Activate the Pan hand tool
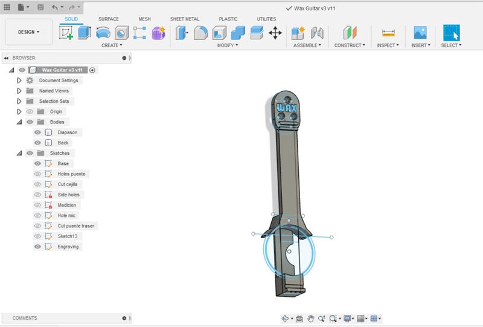483x327 pixels. [310, 319]
